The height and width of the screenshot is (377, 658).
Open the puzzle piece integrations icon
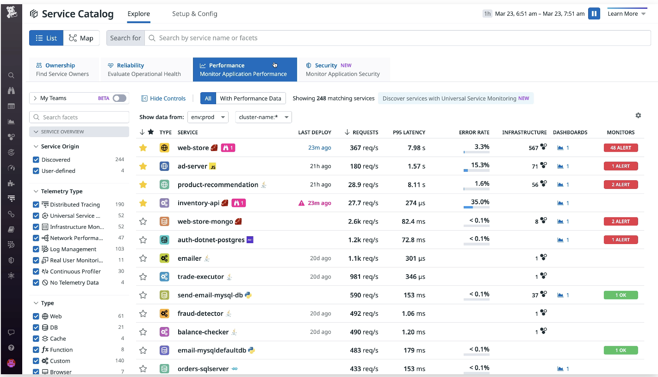(12, 183)
